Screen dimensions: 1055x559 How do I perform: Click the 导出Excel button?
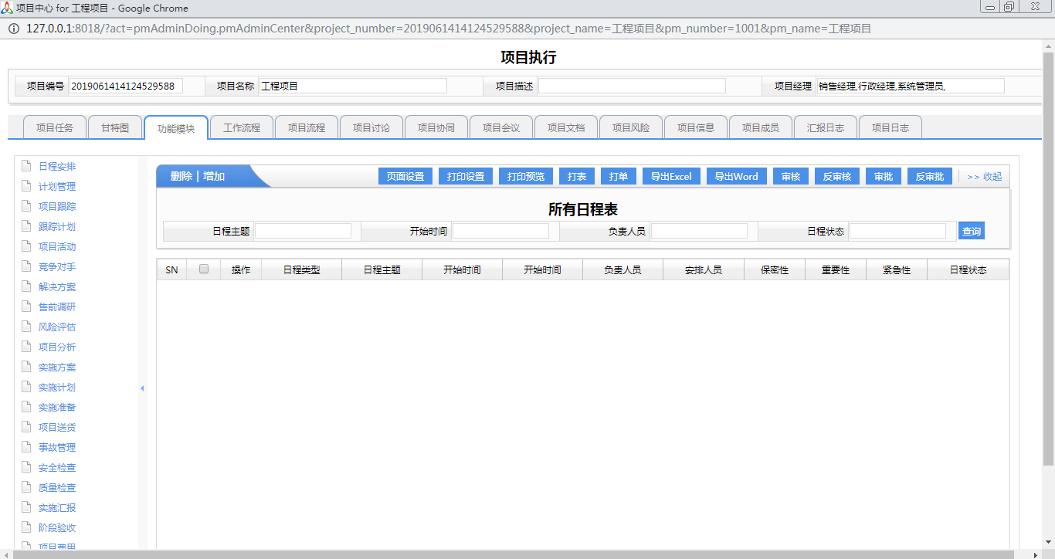pos(670,177)
